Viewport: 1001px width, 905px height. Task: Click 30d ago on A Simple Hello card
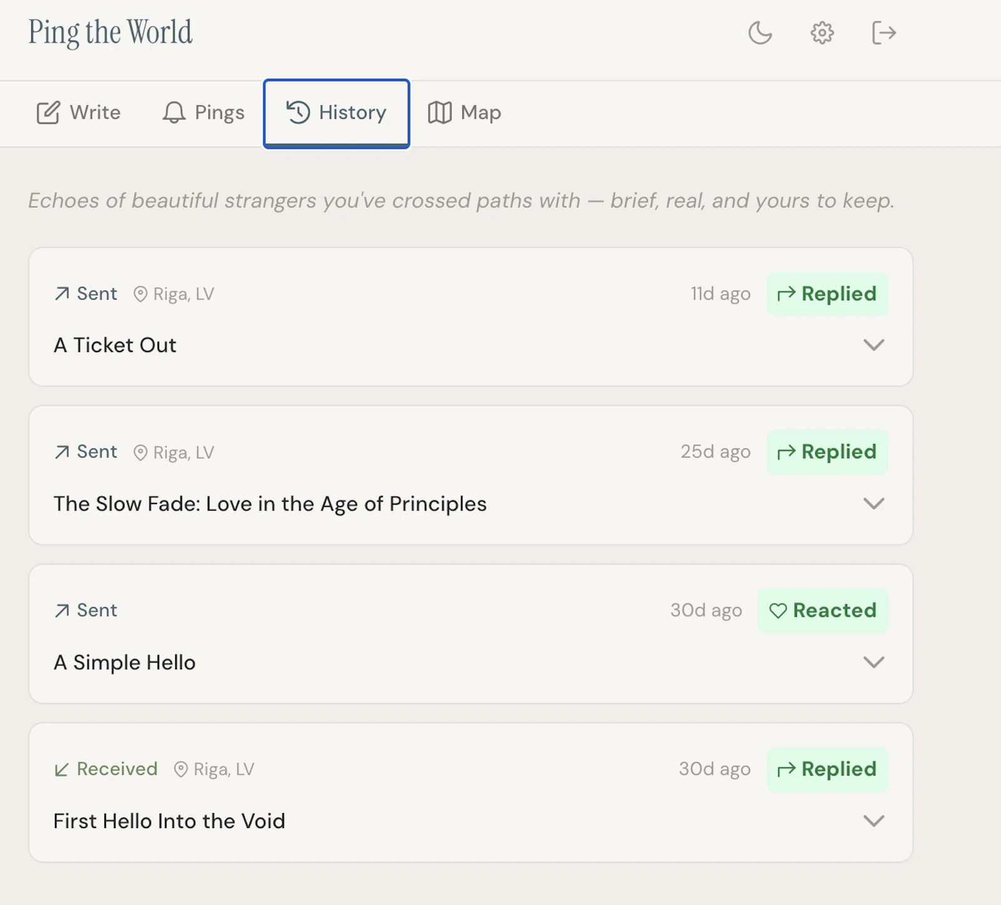point(706,610)
